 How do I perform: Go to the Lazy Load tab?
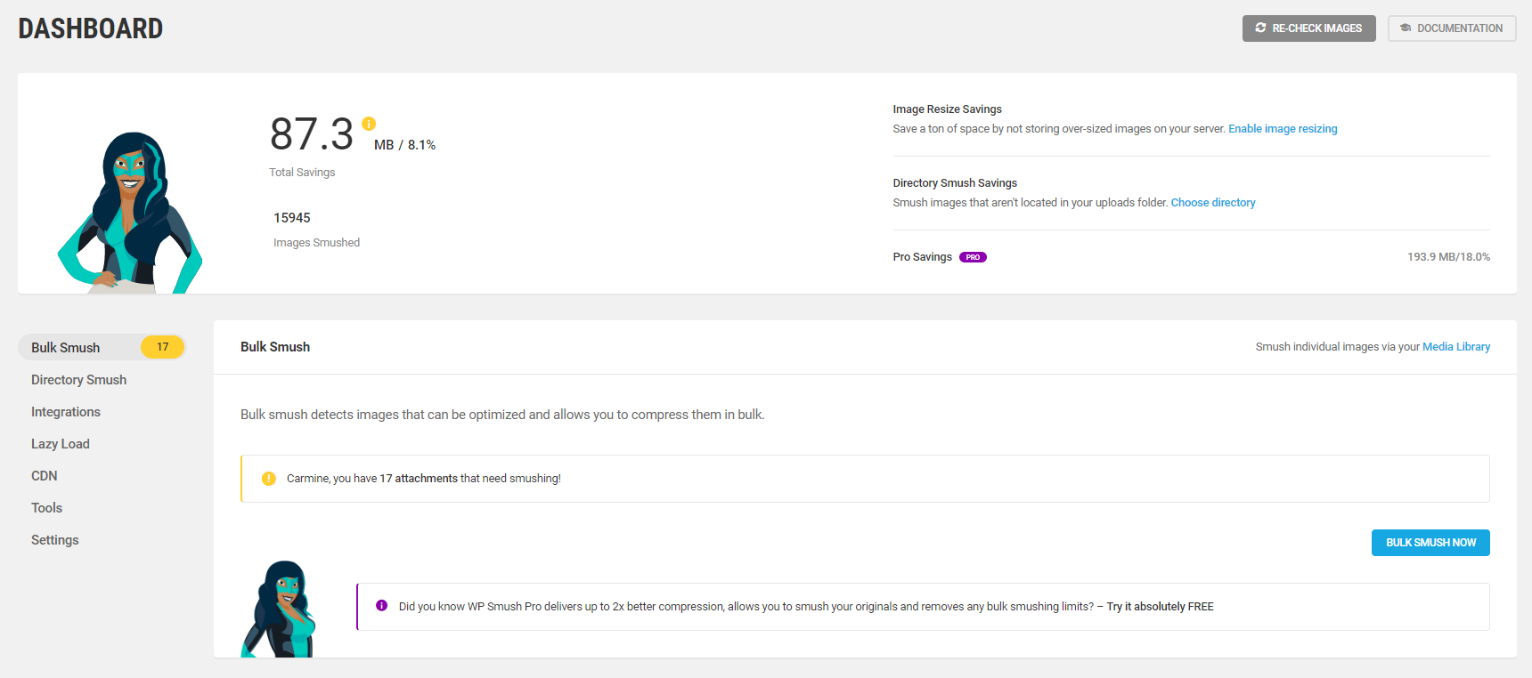(x=61, y=444)
